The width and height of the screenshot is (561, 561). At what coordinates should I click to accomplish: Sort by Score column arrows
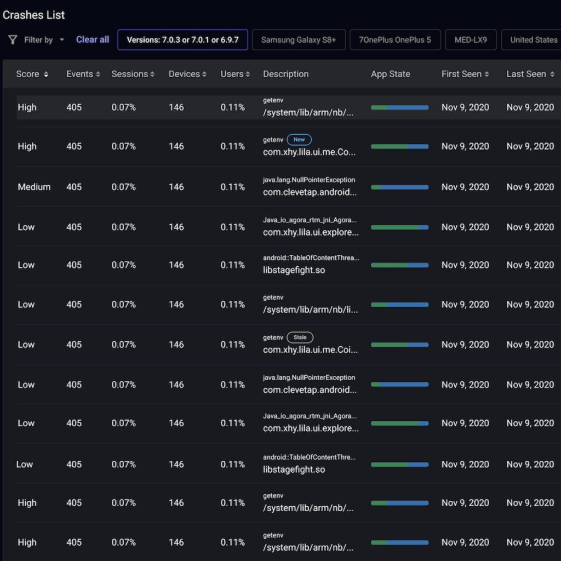(46, 75)
